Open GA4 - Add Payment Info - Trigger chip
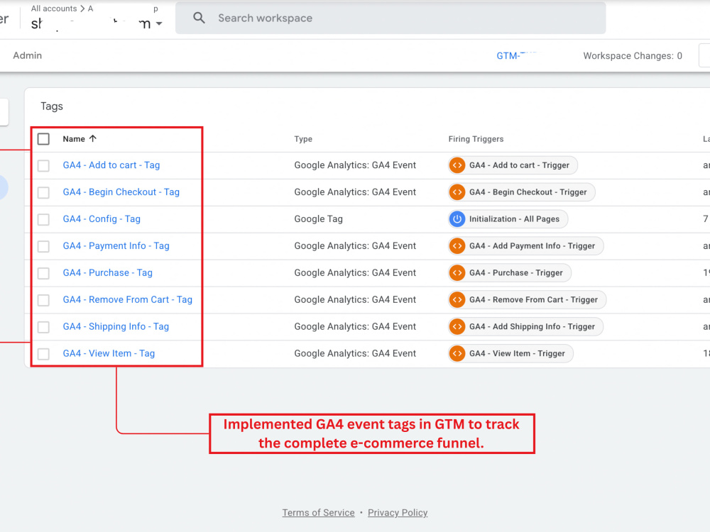The height and width of the screenshot is (532, 710). (525, 245)
